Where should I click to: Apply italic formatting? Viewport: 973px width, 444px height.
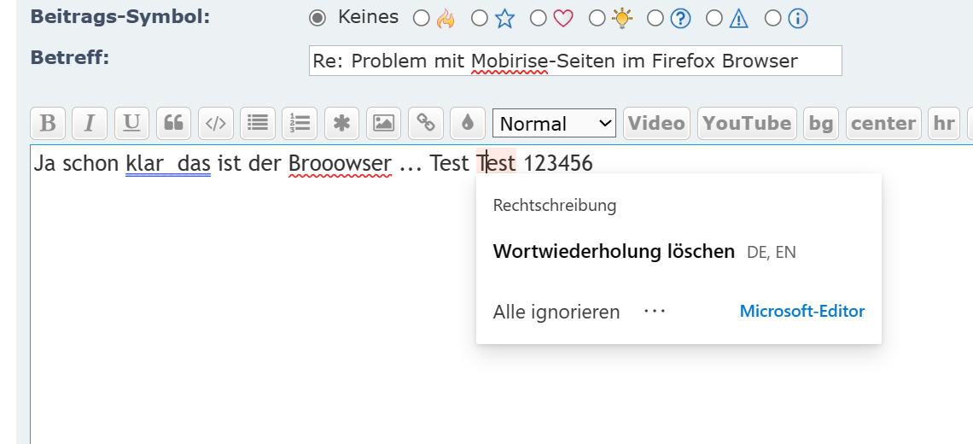[90, 123]
